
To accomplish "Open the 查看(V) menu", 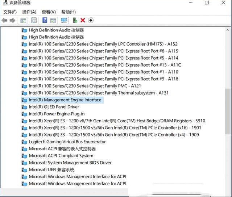I will click(49, 12).
